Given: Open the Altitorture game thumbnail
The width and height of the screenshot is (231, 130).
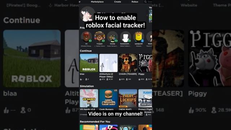Looking at the screenshot, I should pos(108,63).
